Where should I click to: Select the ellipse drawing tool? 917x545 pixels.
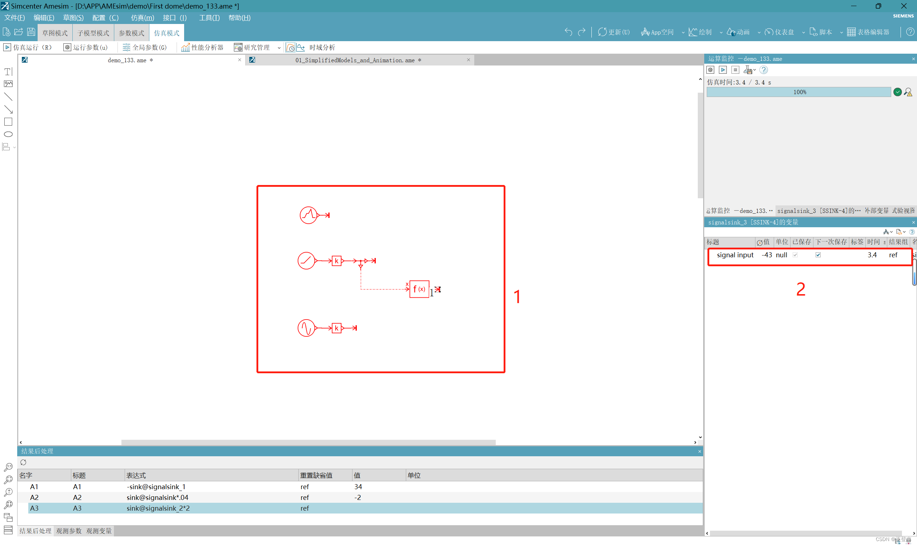click(x=8, y=135)
